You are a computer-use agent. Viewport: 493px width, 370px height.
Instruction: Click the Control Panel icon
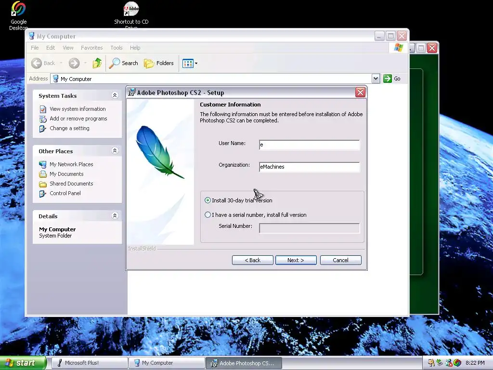43,194
